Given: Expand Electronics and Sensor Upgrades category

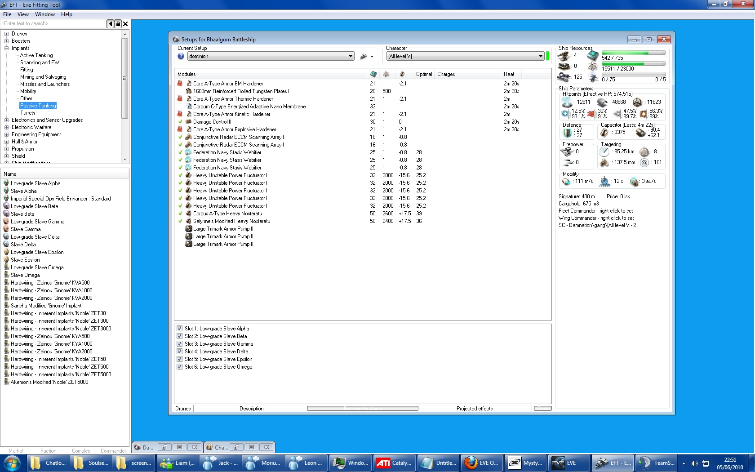Looking at the screenshot, I should click(x=6, y=120).
